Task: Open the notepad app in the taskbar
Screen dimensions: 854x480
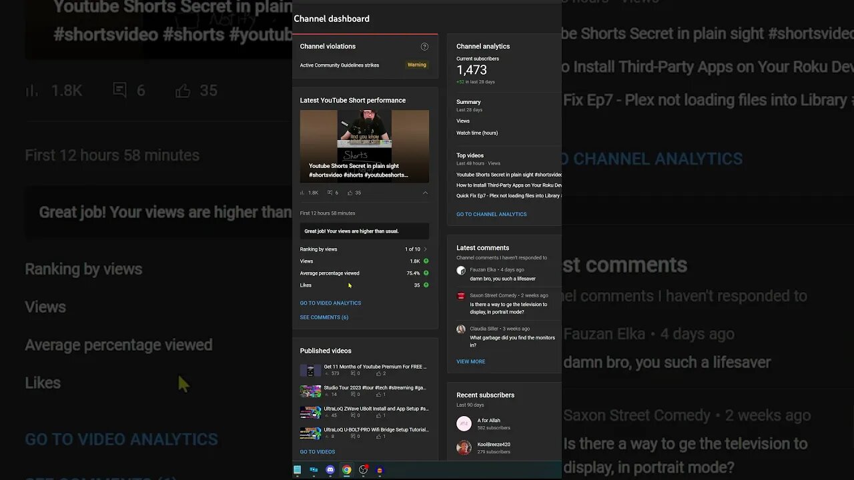Action: 298,470
